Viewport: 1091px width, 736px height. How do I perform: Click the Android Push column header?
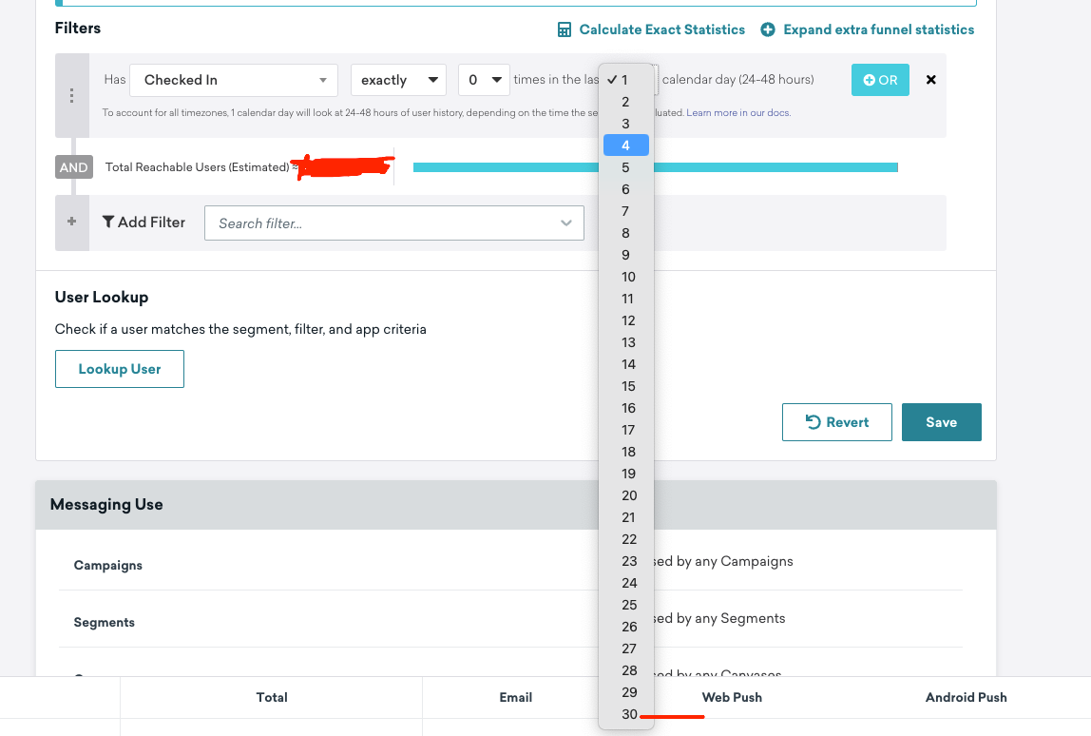[966, 697]
